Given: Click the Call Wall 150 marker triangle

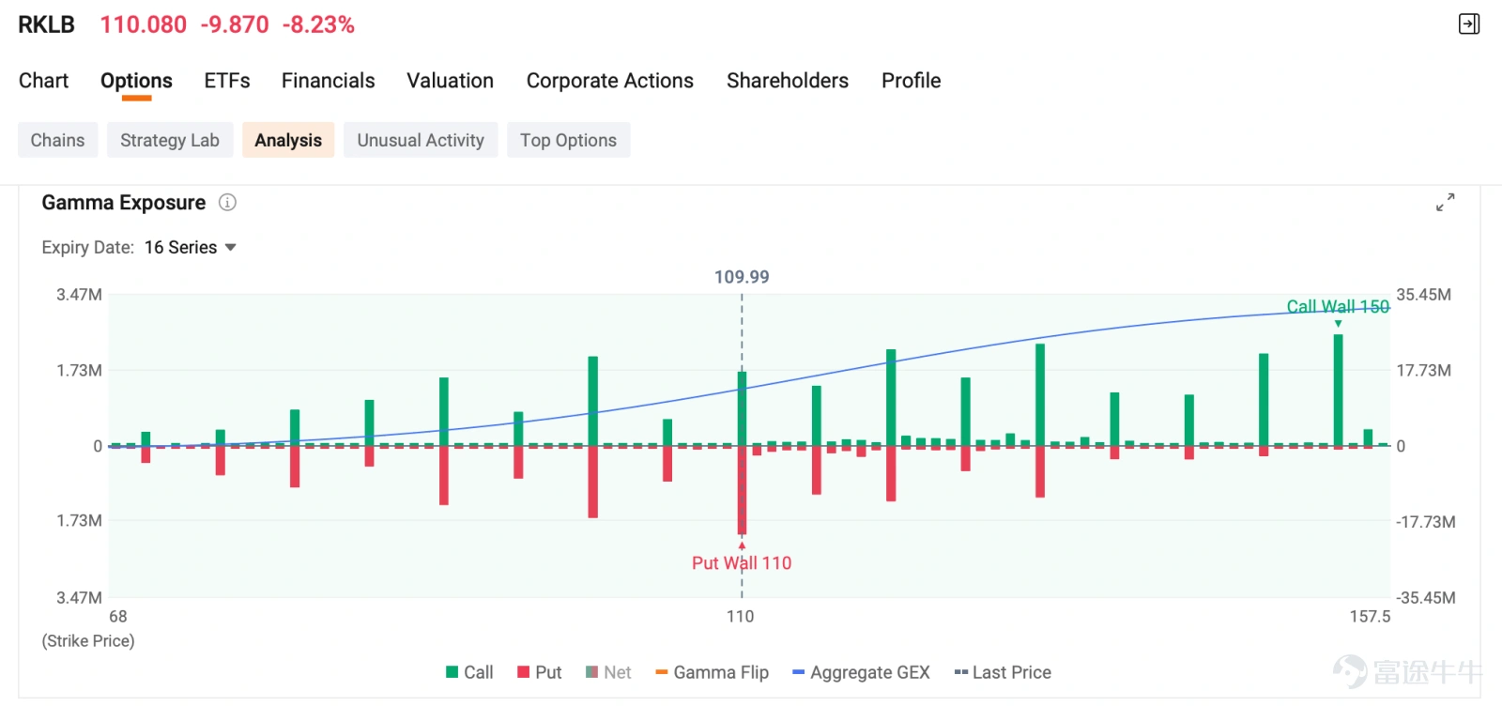Looking at the screenshot, I should tap(1338, 324).
